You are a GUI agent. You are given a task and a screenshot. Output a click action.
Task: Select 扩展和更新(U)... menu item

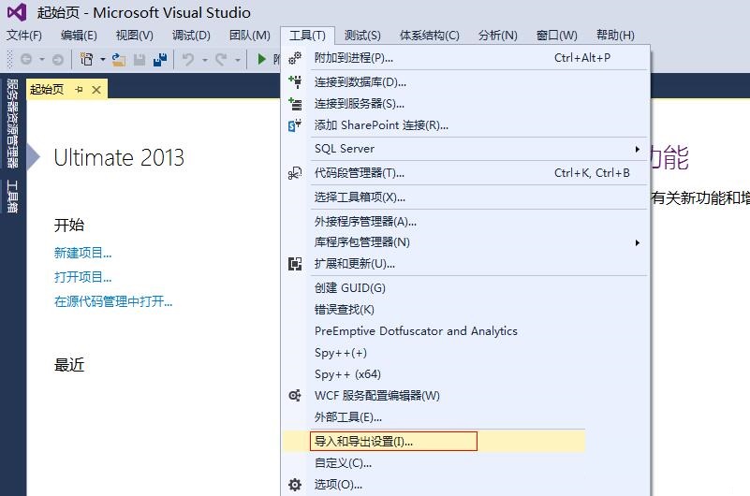(x=465, y=264)
